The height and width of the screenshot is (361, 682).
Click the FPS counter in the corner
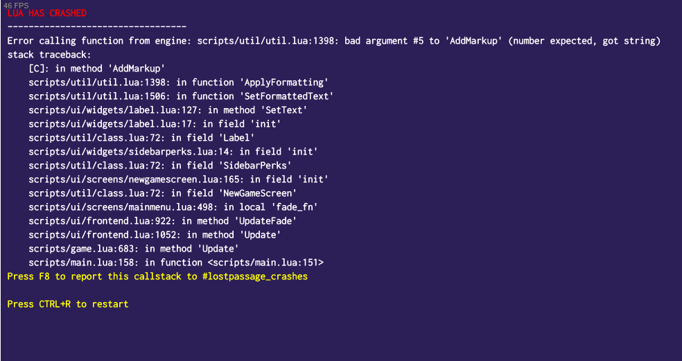(16, 5)
